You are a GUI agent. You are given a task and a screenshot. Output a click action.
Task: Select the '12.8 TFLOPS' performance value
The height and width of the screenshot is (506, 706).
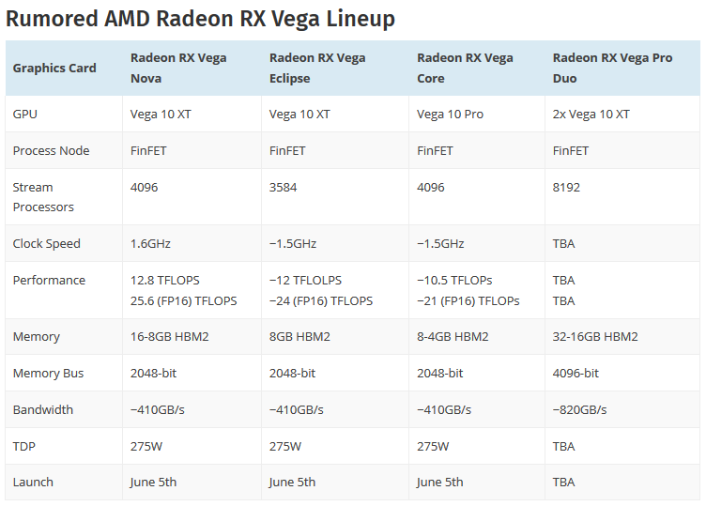coord(164,280)
